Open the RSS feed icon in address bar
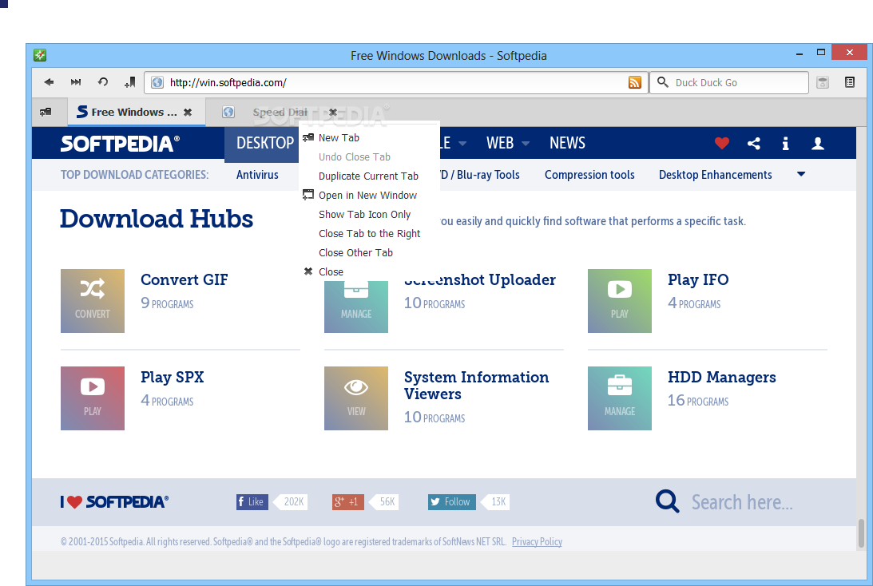Viewport: 873px width, 586px height. (635, 82)
